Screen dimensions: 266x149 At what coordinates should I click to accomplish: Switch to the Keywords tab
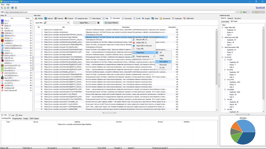click(x=127, y=18)
